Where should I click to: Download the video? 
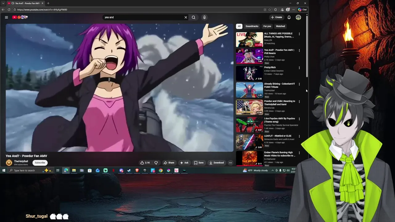(x=216, y=163)
